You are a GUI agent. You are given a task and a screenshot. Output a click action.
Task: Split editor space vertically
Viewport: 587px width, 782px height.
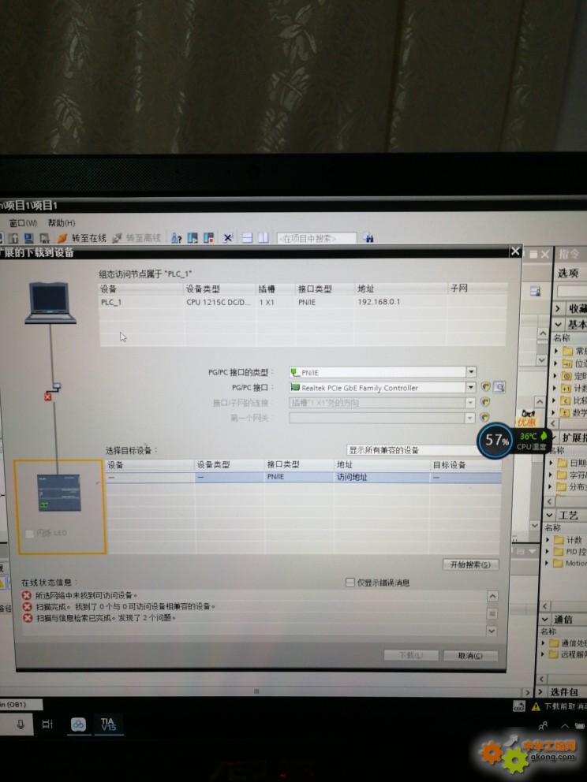point(263,238)
